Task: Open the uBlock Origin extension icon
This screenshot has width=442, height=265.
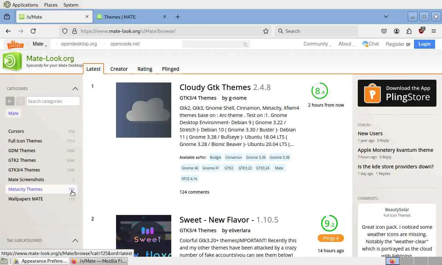Action: pos(421,31)
